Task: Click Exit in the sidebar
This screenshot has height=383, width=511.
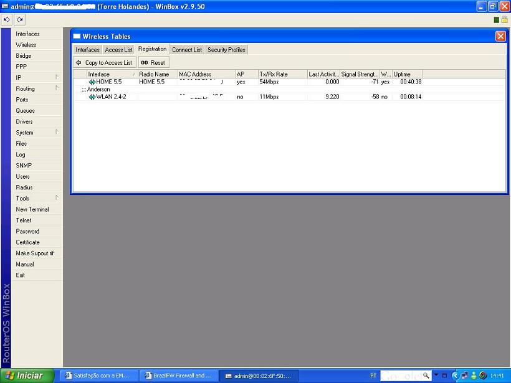Action: [37, 275]
